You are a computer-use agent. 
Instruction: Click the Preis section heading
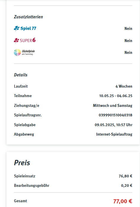pyautogui.click(x=22, y=163)
